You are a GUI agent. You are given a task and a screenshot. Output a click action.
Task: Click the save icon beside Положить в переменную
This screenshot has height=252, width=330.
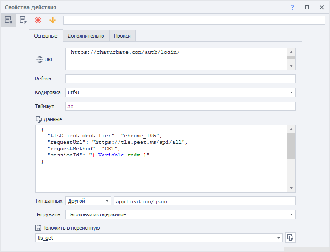click(38, 228)
